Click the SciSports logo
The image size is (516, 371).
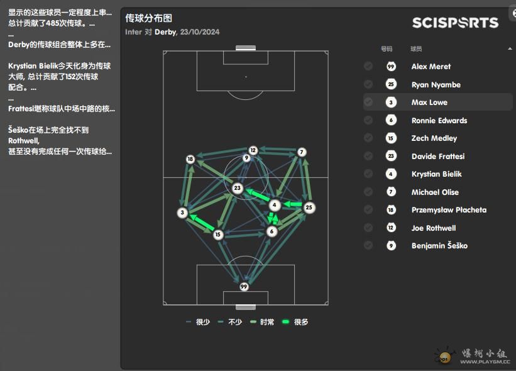tap(456, 23)
